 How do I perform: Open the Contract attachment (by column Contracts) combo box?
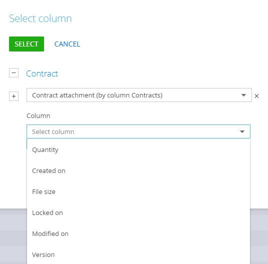139,95
